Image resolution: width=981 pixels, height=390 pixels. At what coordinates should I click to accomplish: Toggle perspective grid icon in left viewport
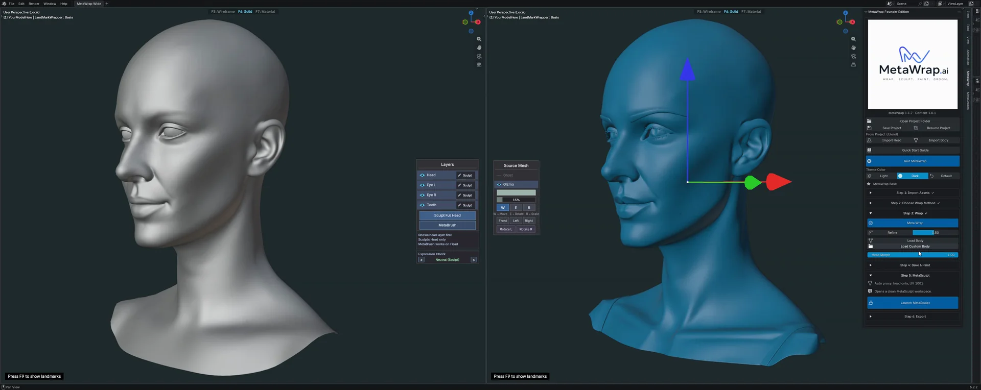coord(479,65)
